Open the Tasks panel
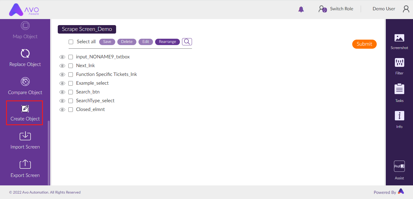This screenshot has width=413, height=199. 399,93
